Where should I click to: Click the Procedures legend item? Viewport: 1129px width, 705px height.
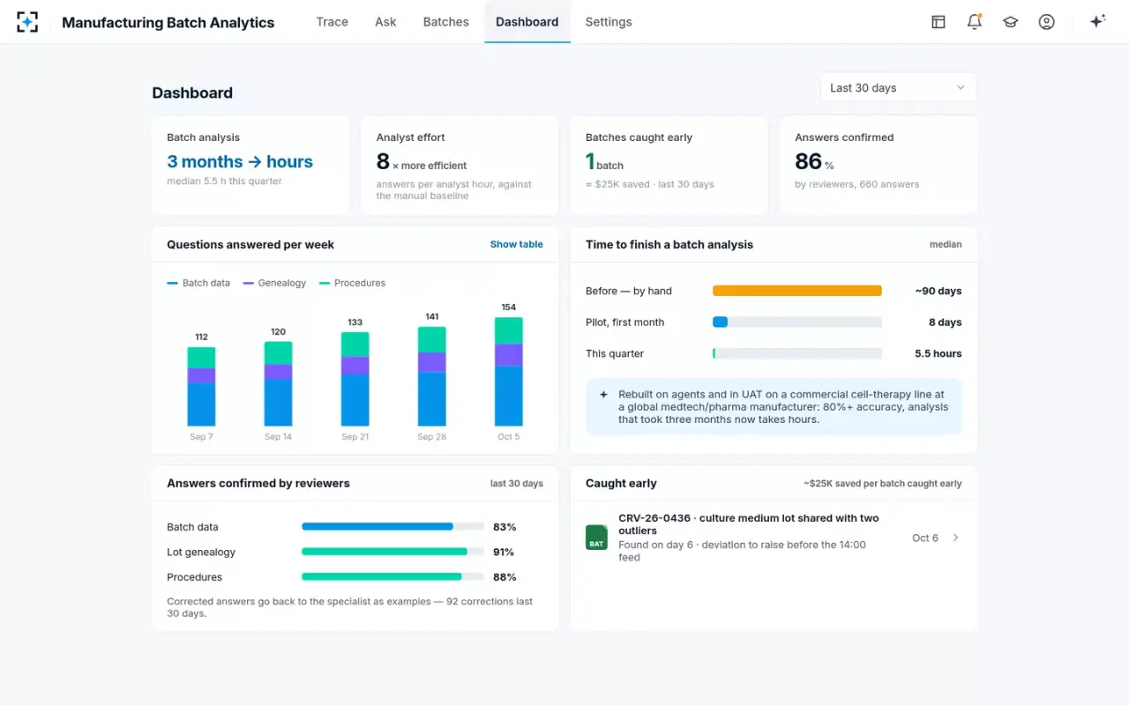(x=352, y=283)
